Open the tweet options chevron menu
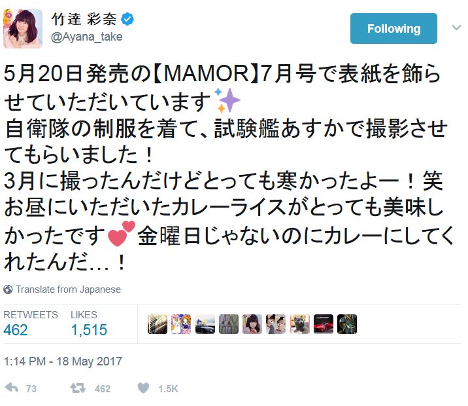The height and width of the screenshot is (406, 468). click(x=456, y=28)
